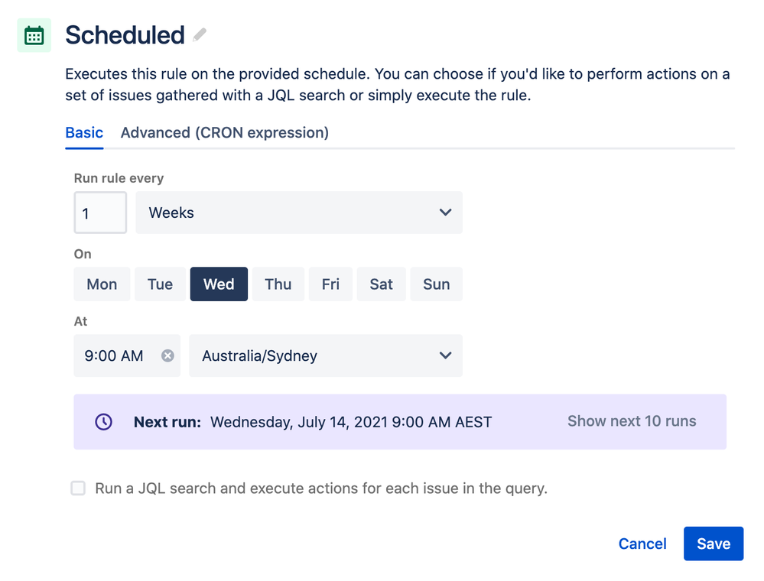Click the Run rule every number field
Screen dimensions: 764x581
click(100, 213)
